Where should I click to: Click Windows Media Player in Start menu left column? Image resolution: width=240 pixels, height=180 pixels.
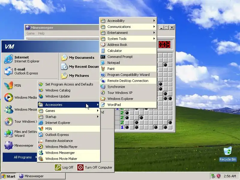pos(20,97)
